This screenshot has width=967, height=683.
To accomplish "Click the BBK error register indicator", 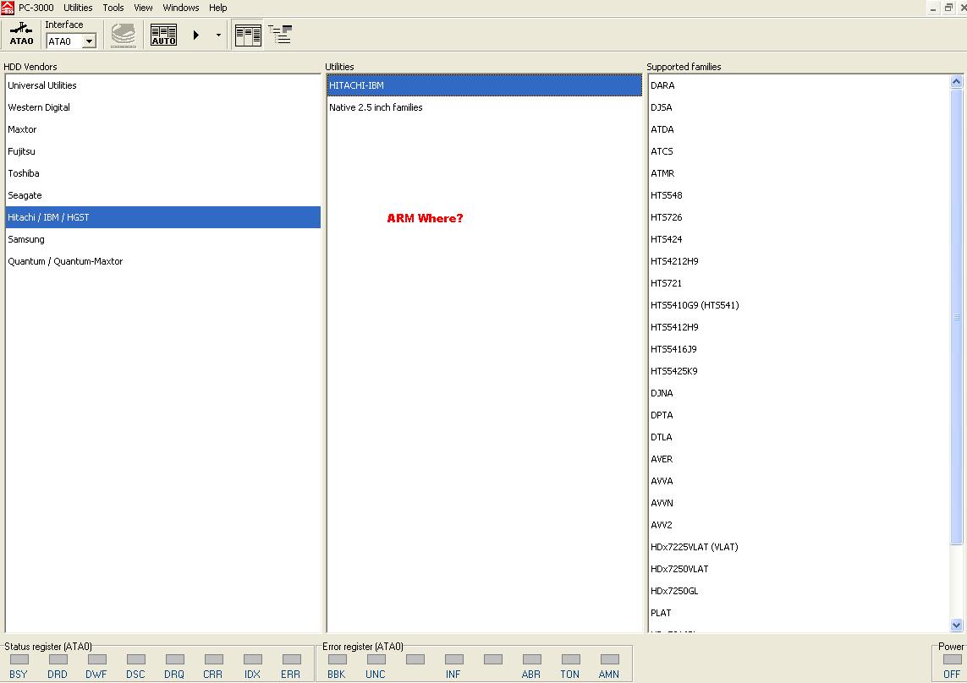I will coord(338,659).
